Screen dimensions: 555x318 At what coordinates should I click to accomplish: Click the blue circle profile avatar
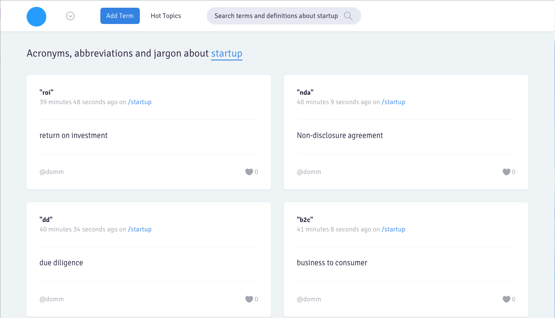pyautogui.click(x=36, y=16)
